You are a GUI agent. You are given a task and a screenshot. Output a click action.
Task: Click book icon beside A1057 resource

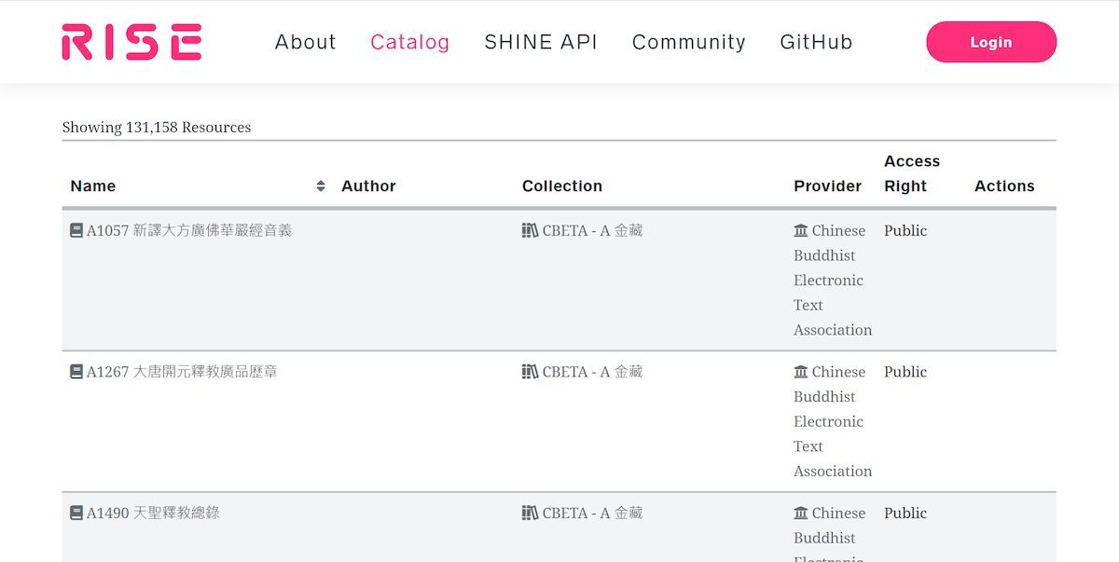click(x=76, y=230)
